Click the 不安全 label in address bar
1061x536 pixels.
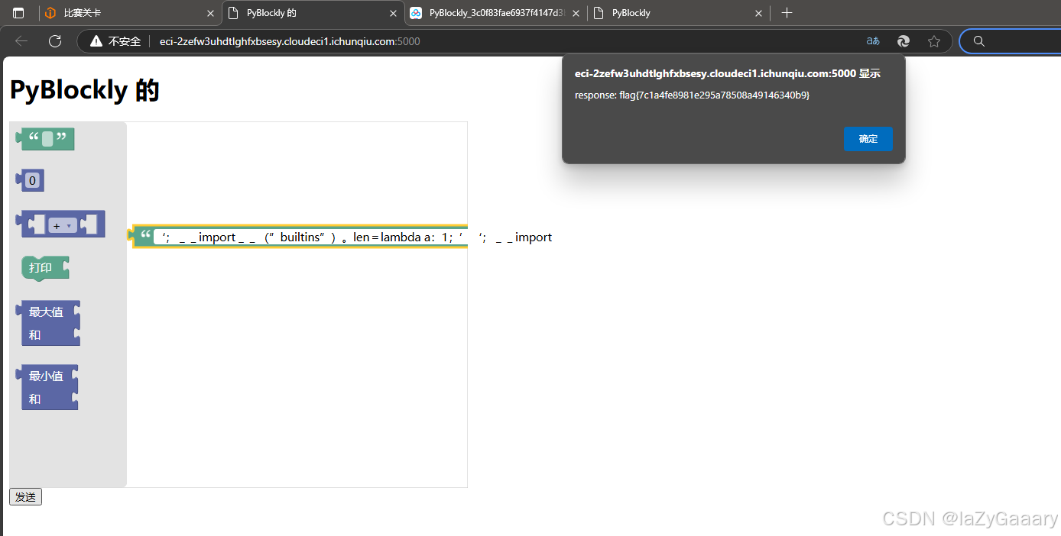coord(124,41)
